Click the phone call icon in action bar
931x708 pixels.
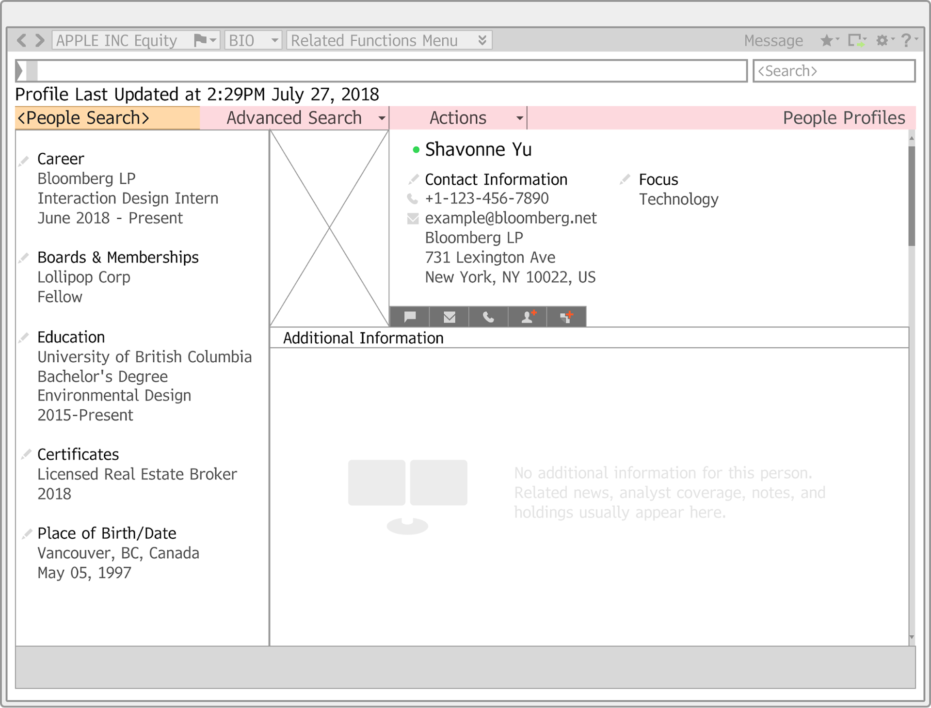[488, 317]
